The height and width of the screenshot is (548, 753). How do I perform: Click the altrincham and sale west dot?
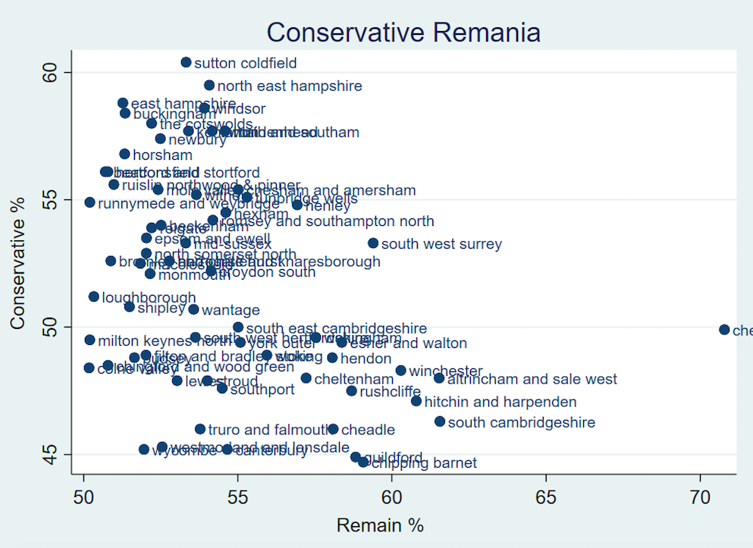(439, 378)
